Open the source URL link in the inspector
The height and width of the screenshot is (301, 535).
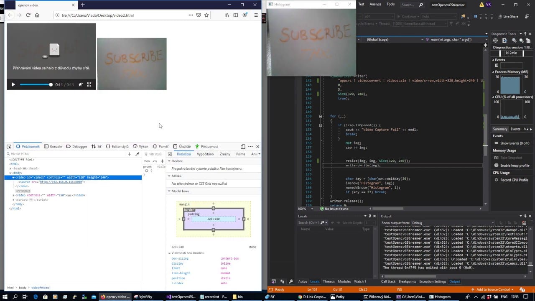click(62, 182)
